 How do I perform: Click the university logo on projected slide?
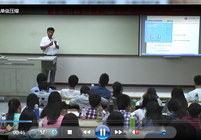(x=191, y=18)
